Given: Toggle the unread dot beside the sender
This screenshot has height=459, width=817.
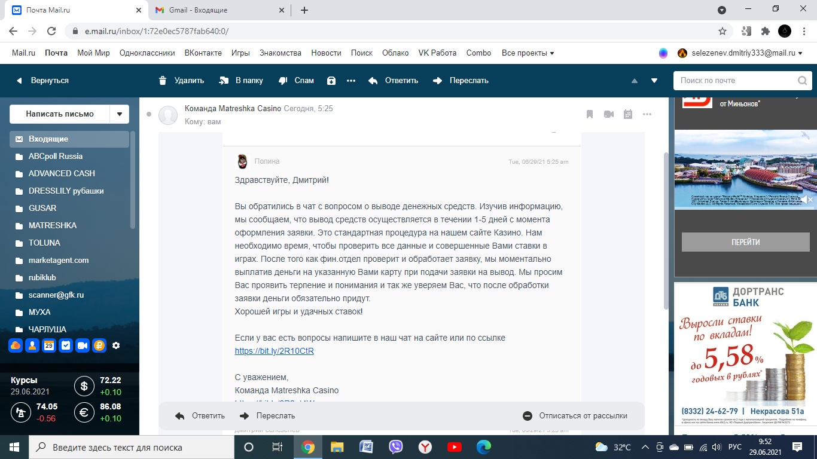Looking at the screenshot, I should [x=148, y=114].
